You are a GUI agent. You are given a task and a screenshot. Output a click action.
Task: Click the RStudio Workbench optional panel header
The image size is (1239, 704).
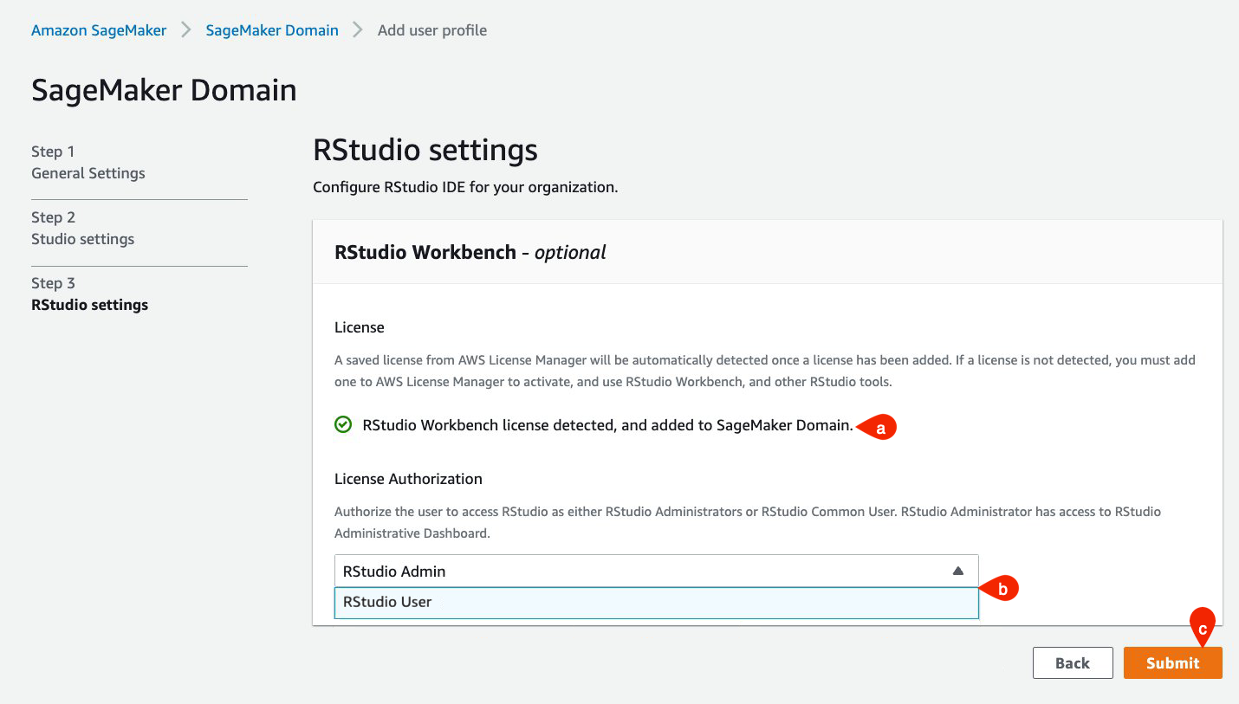coord(470,252)
